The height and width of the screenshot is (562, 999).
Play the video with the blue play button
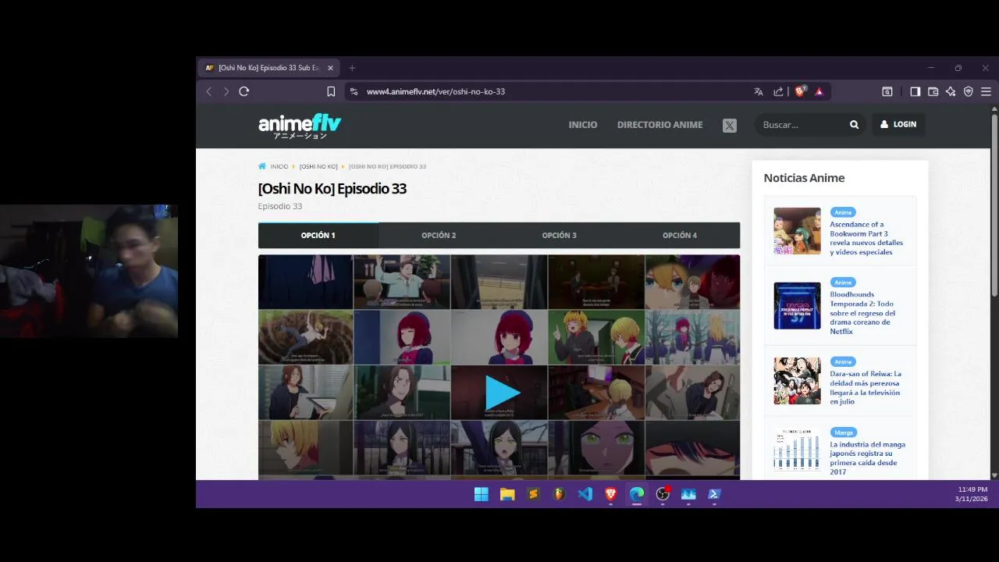point(501,393)
